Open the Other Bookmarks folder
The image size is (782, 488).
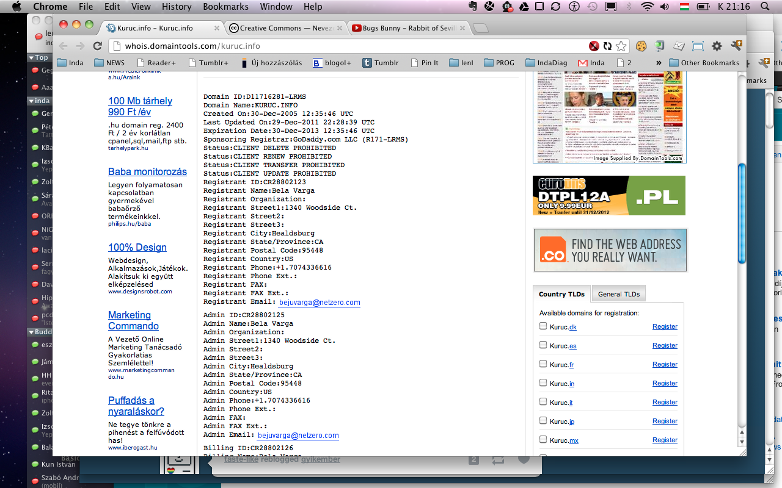(x=704, y=63)
